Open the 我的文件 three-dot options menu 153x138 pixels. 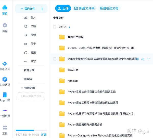tap(42, 9)
